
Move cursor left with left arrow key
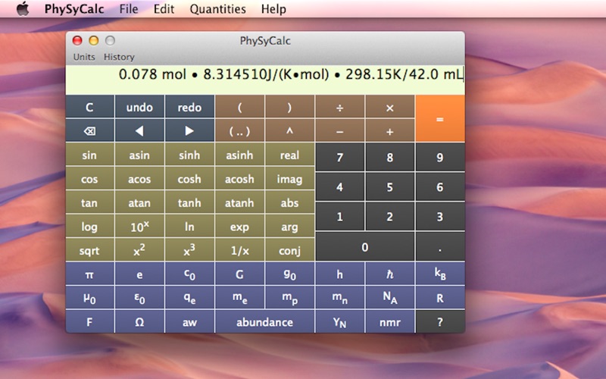pyautogui.click(x=139, y=131)
